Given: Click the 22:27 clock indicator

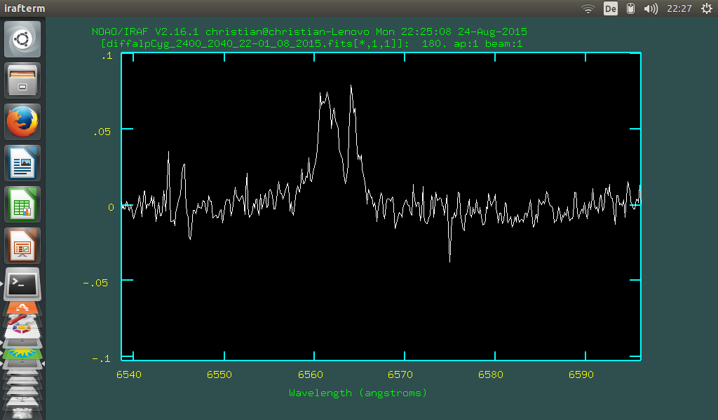Looking at the screenshot, I should (x=679, y=8).
